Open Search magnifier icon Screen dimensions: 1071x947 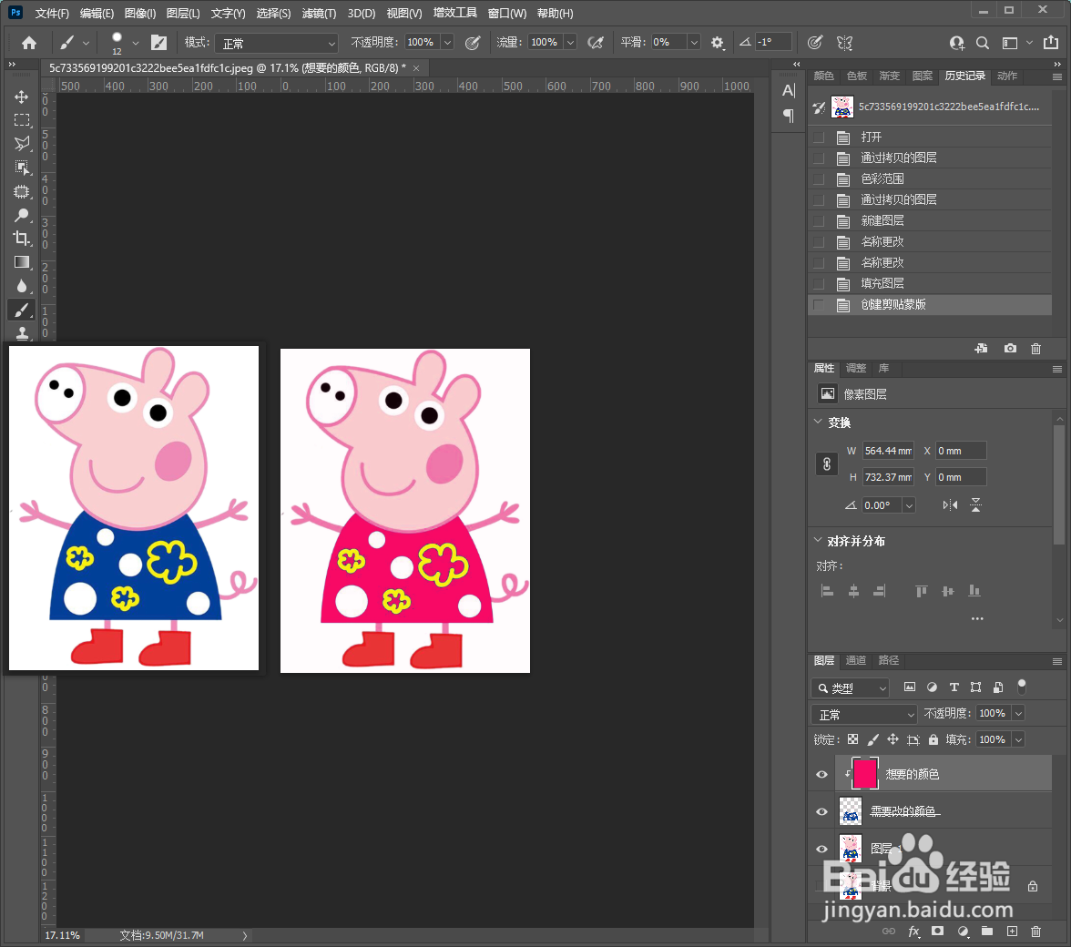[x=982, y=43]
